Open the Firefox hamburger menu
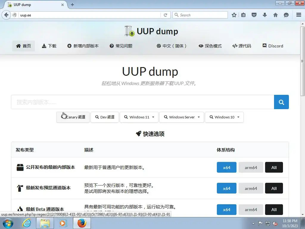This screenshot has height=229, width=305. tap(299, 15)
